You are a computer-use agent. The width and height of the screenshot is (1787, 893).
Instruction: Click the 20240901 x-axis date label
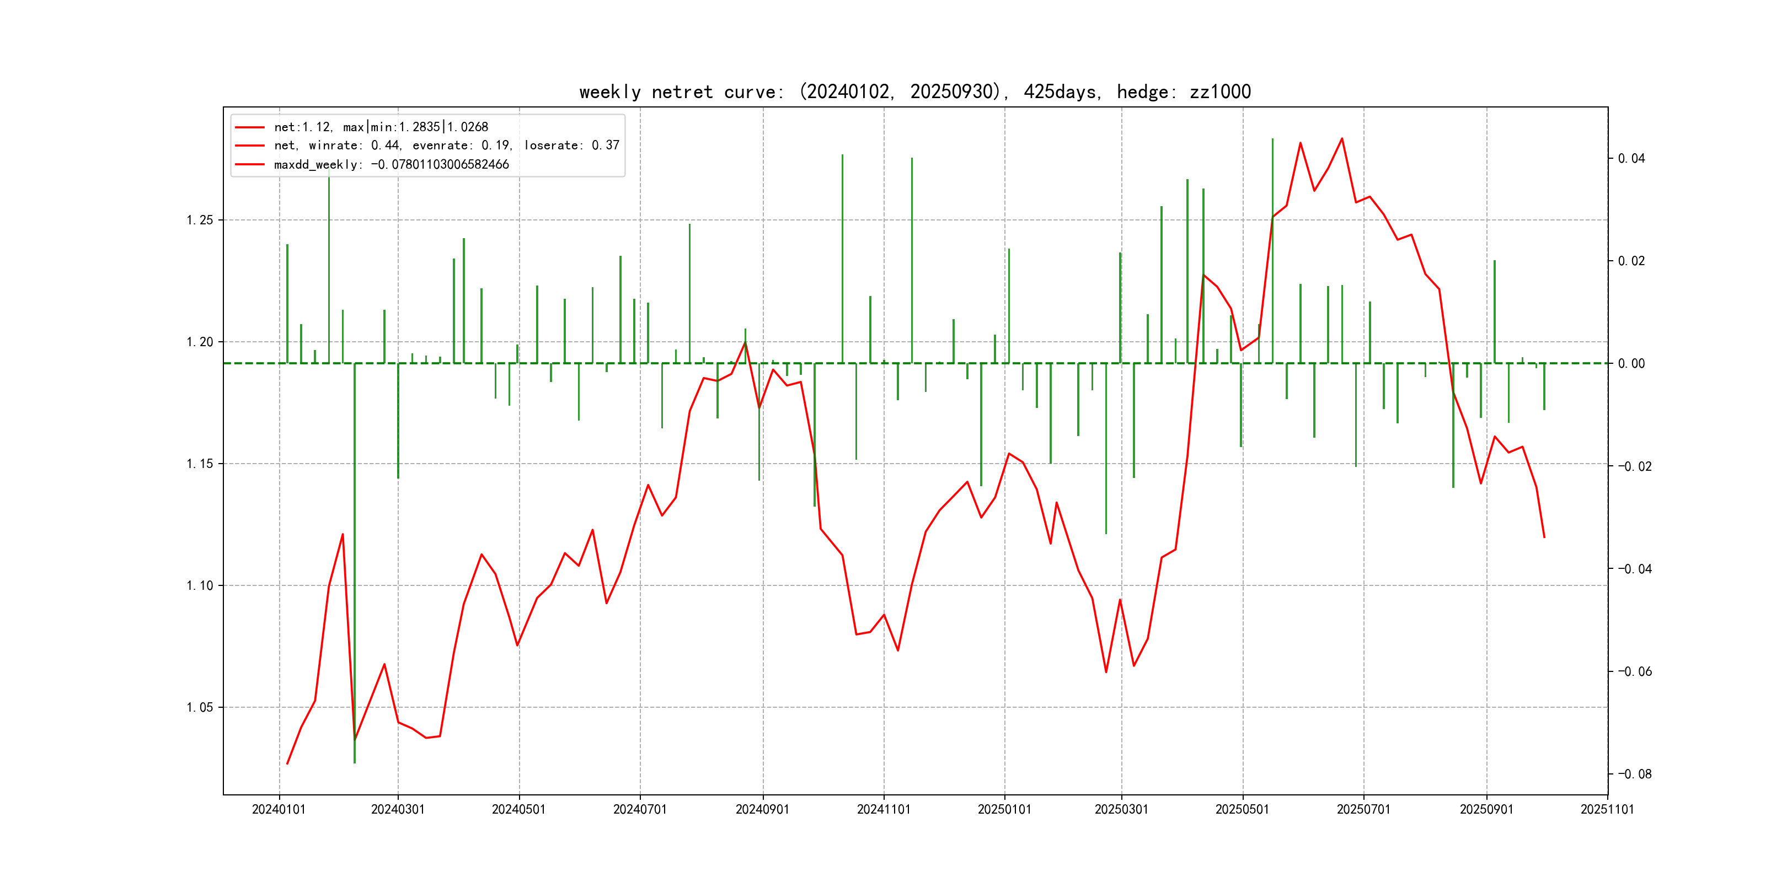pyautogui.click(x=762, y=809)
